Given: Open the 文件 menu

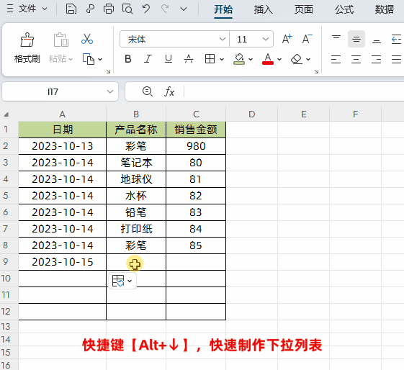Looking at the screenshot, I should pyautogui.click(x=27, y=9).
